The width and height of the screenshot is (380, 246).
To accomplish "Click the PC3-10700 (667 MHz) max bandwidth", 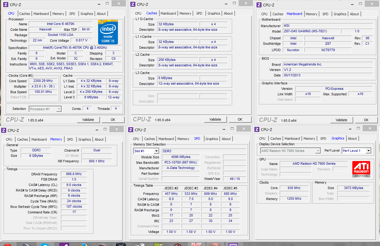I will (x=181, y=163).
